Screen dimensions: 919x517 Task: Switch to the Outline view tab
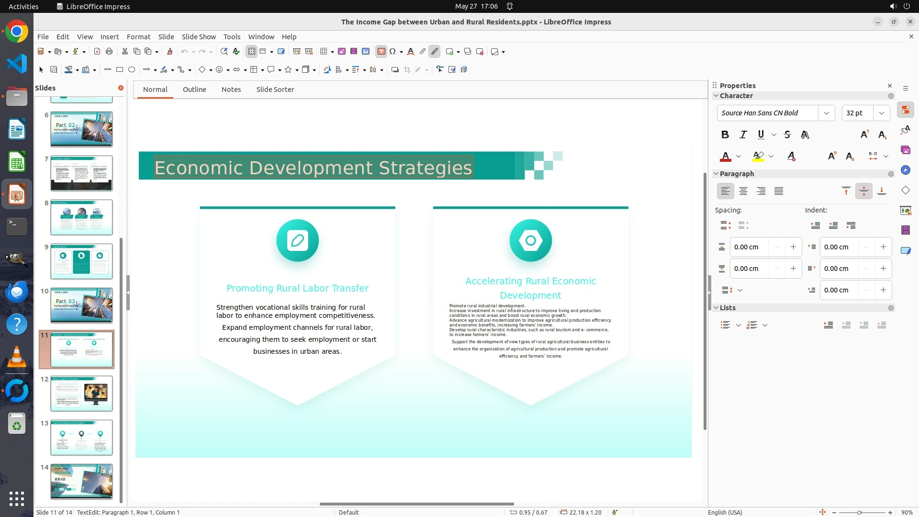point(194,90)
